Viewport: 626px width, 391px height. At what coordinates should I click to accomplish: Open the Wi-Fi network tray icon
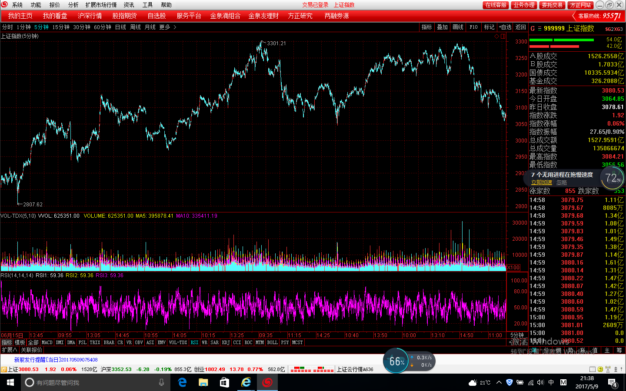(x=530, y=383)
